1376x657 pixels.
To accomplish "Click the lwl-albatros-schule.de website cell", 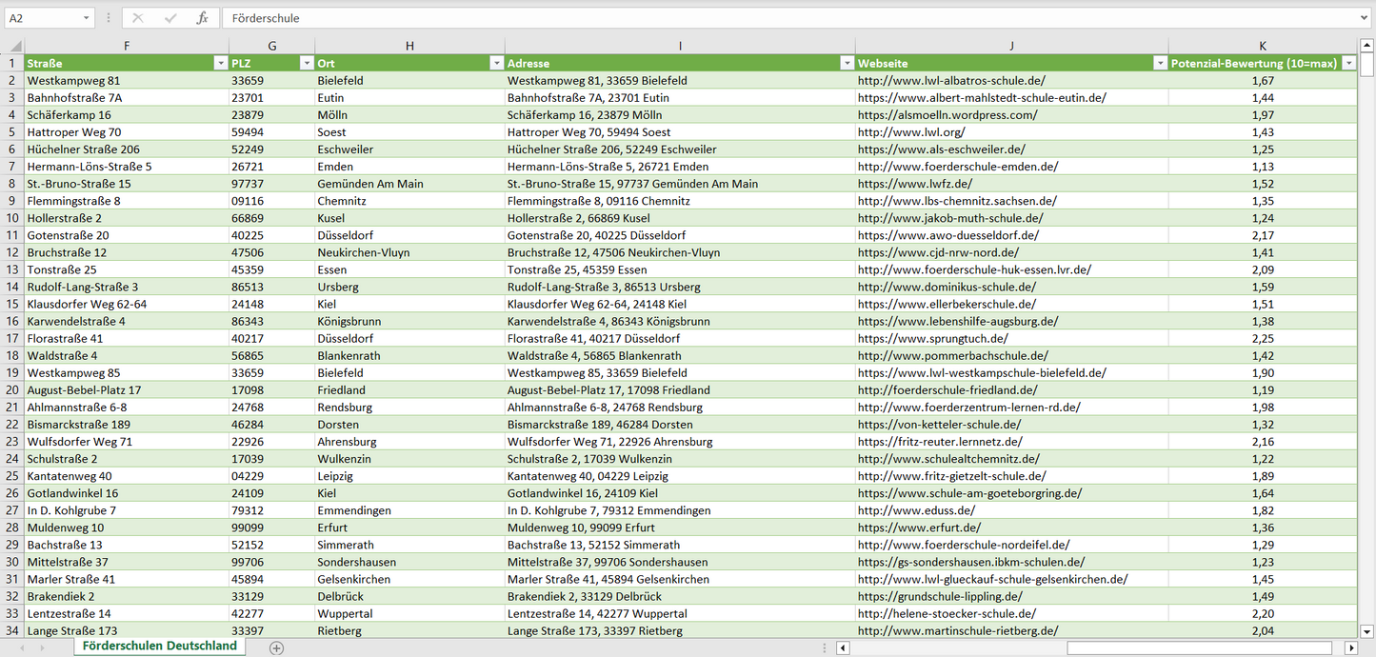I will (x=950, y=81).
